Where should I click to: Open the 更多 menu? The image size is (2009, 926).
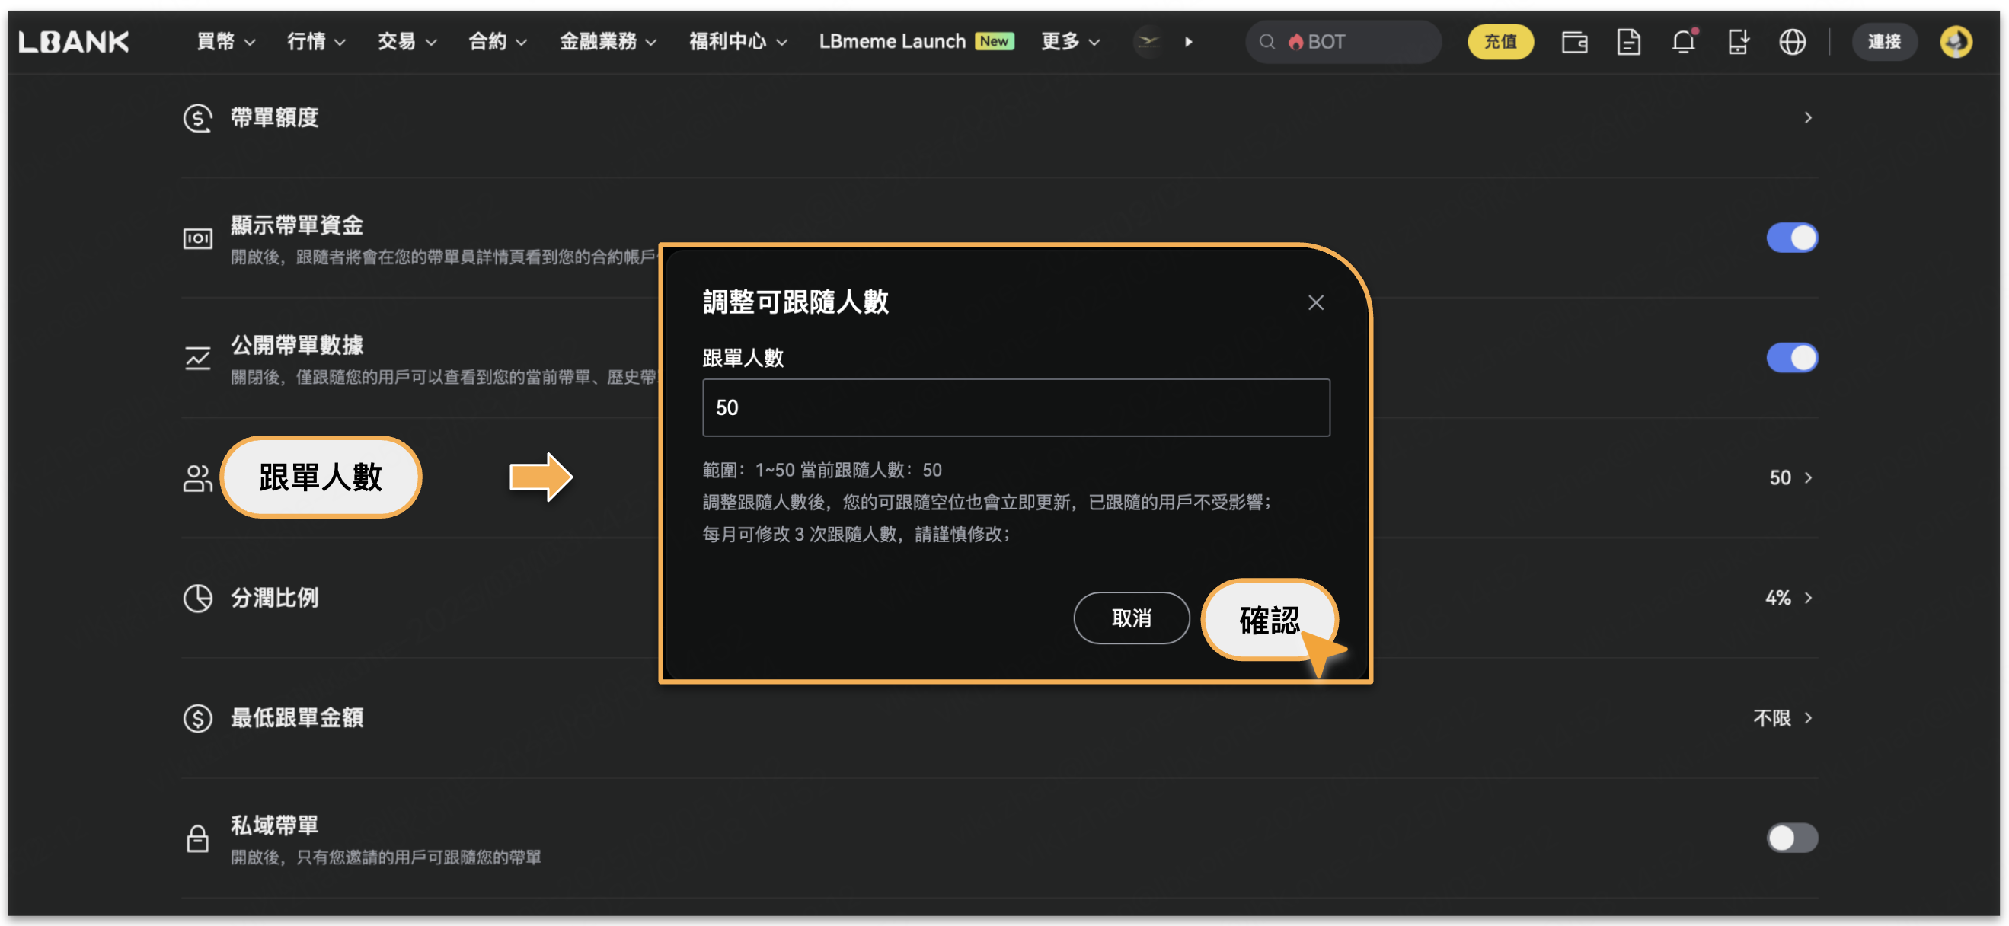(1070, 41)
